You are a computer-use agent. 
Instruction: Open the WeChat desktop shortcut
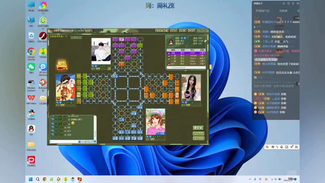(31, 69)
